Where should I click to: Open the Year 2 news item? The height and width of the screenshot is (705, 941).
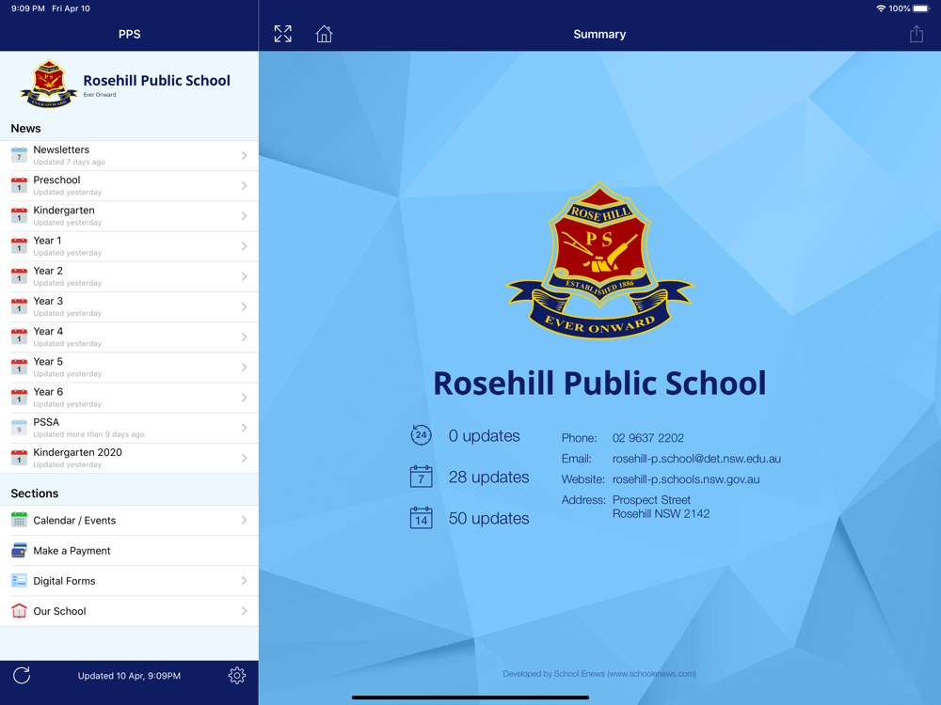pos(129,276)
